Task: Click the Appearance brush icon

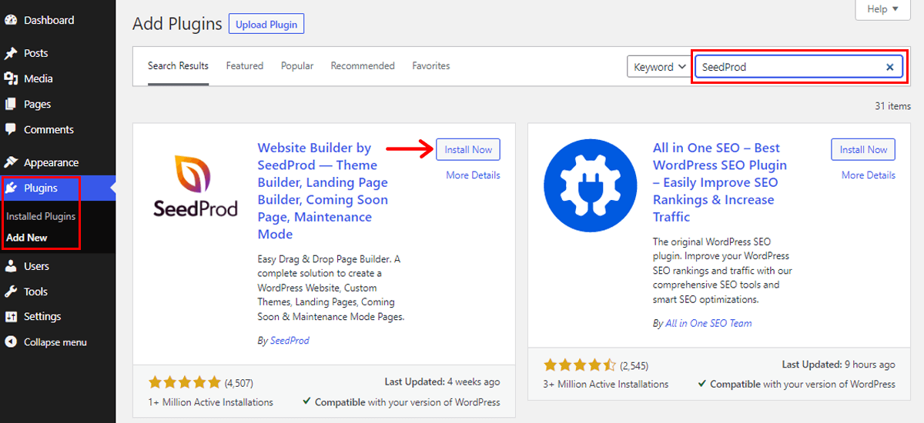Action: coord(11,162)
